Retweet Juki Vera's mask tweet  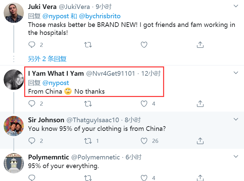[88, 45]
